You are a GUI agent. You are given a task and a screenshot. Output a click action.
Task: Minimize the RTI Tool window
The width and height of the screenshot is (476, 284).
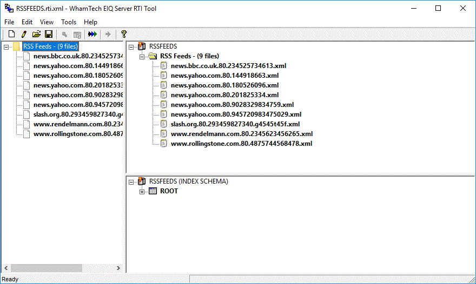coord(413,8)
